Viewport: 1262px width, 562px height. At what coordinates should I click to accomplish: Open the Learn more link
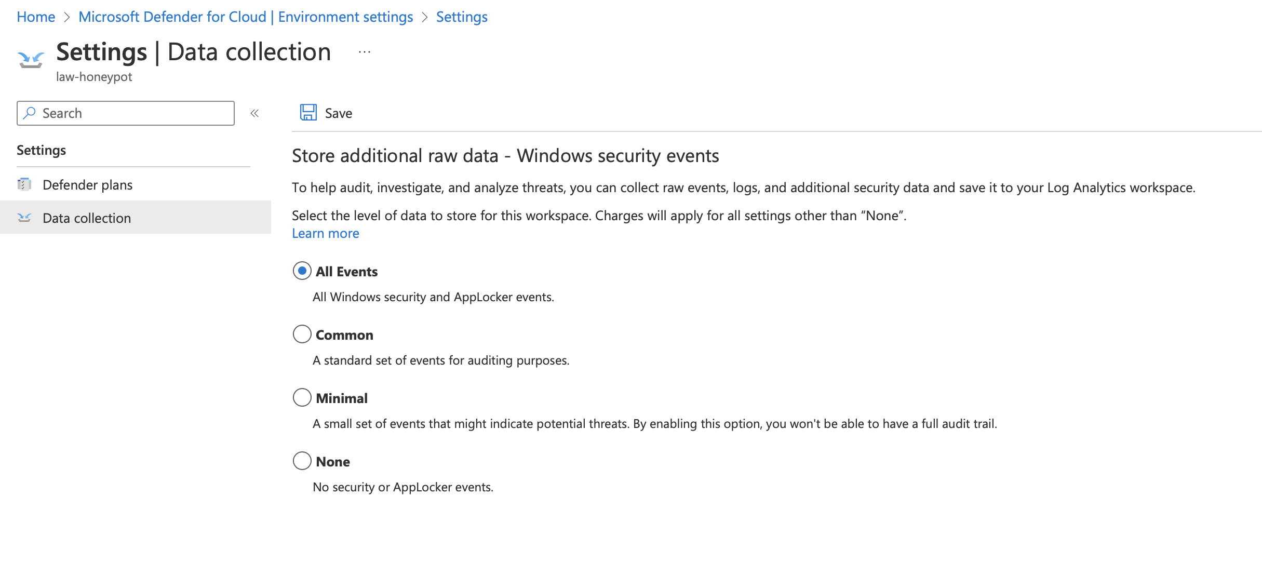pyautogui.click(x=326, y=233)
